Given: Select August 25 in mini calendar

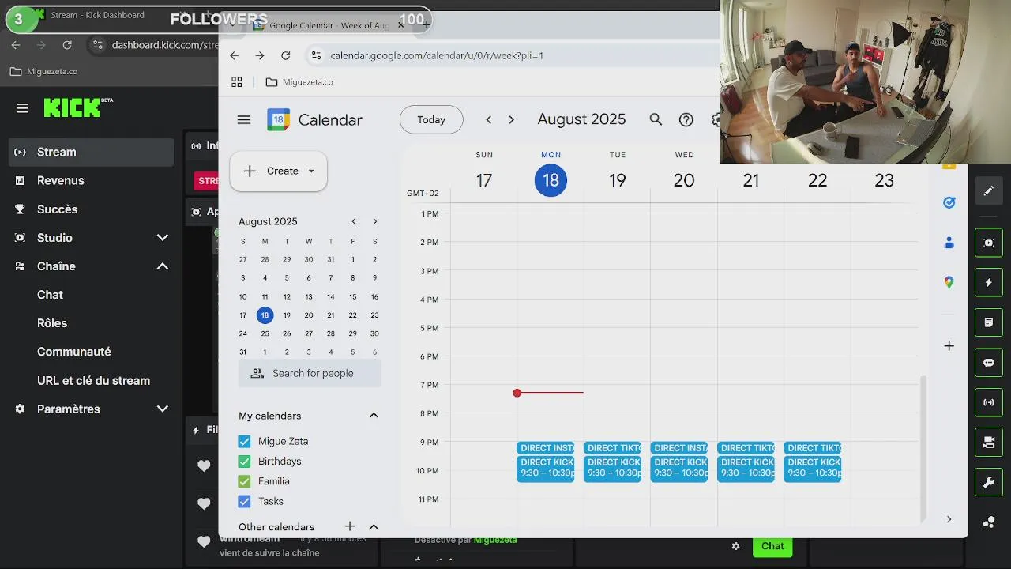Looking at the screenshot, I should coord(265,333).
